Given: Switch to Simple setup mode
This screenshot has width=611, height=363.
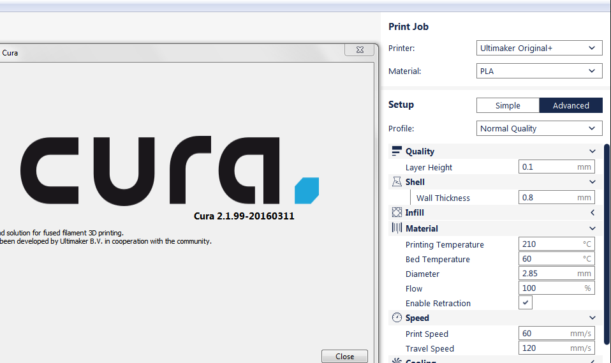Looking at the screenshot, I should point(508,105).
